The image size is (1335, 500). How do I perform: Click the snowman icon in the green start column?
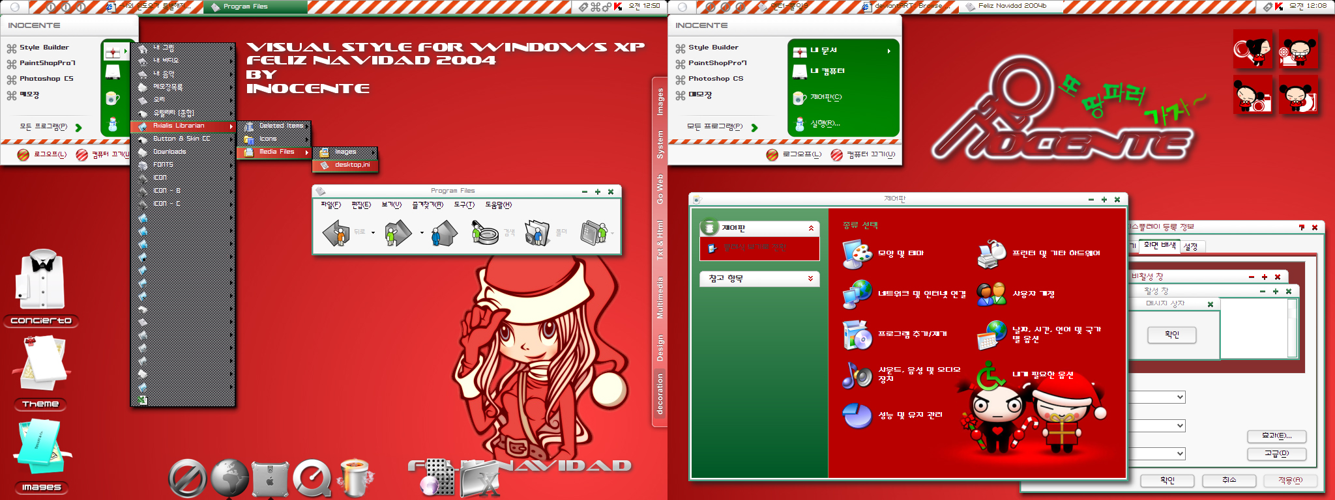(x=113, y=124)
